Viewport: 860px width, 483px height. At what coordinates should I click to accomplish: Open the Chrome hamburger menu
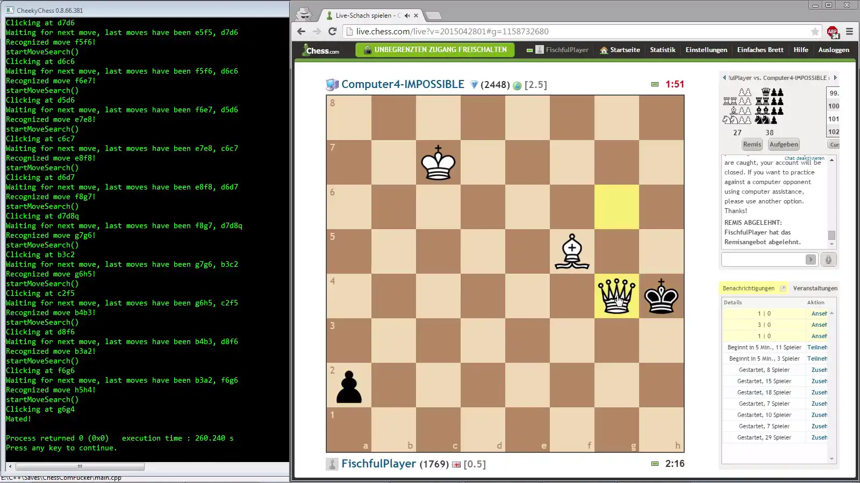click(849, 32)
